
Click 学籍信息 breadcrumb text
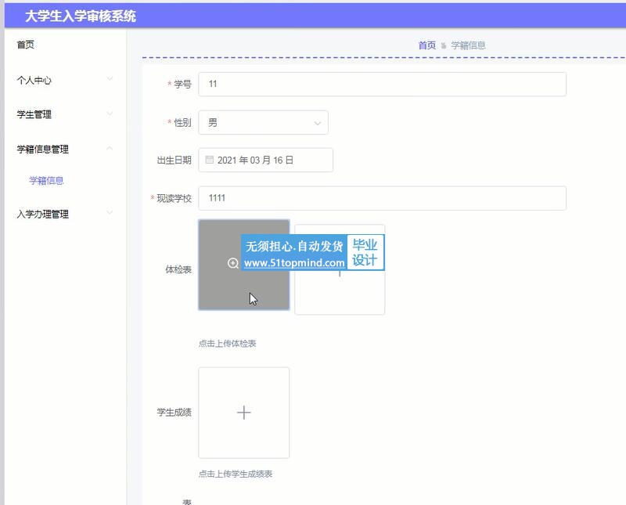click(x=468, y=45)
